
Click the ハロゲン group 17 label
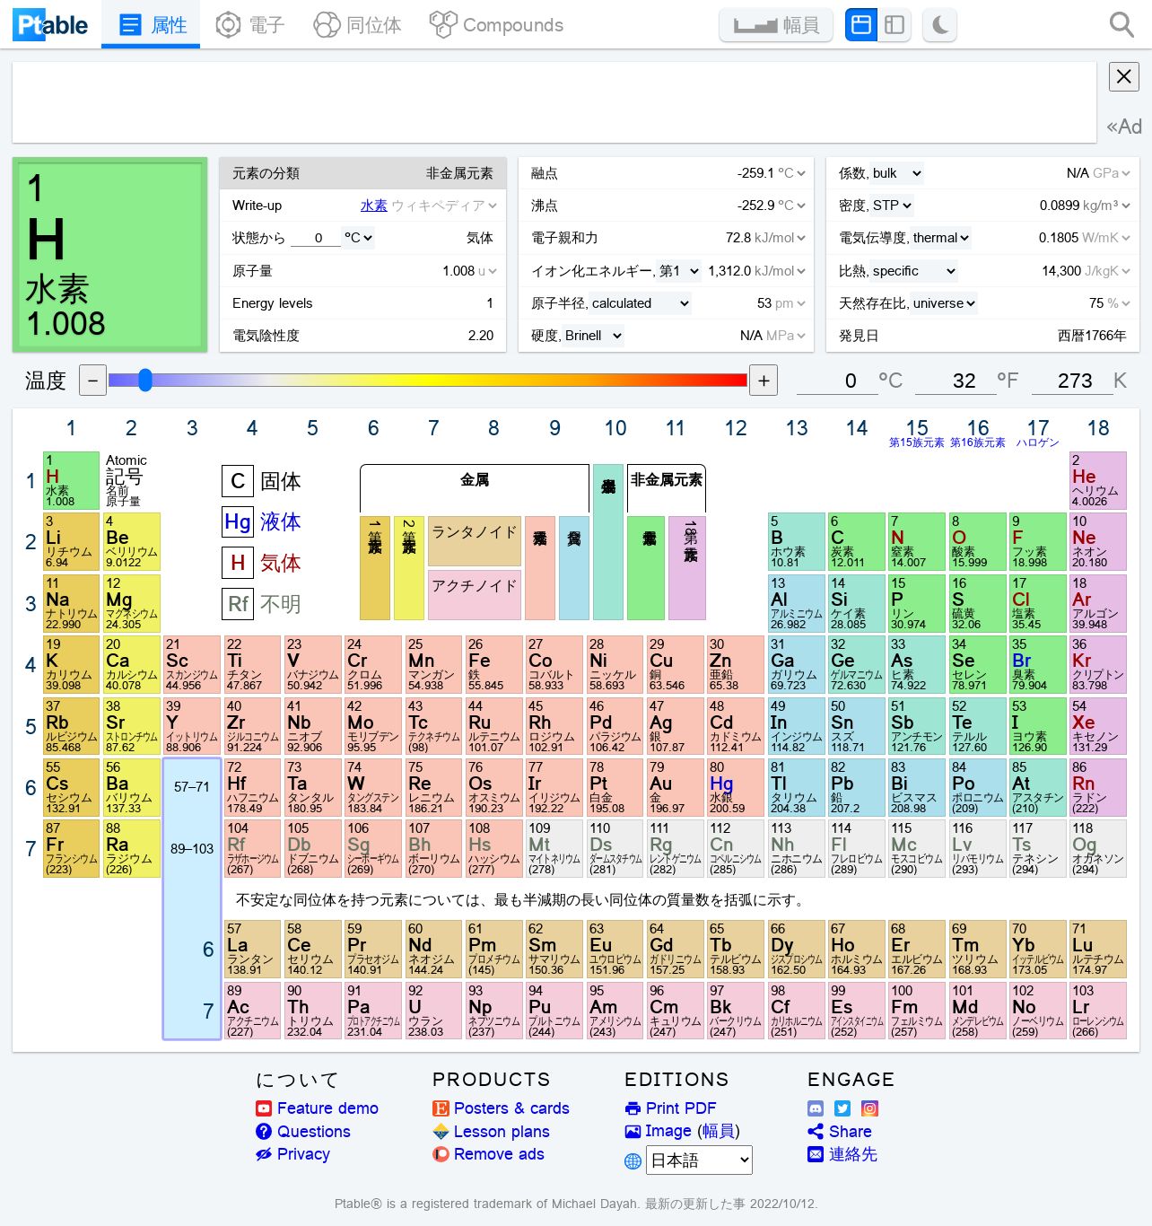click(1037, 442)
